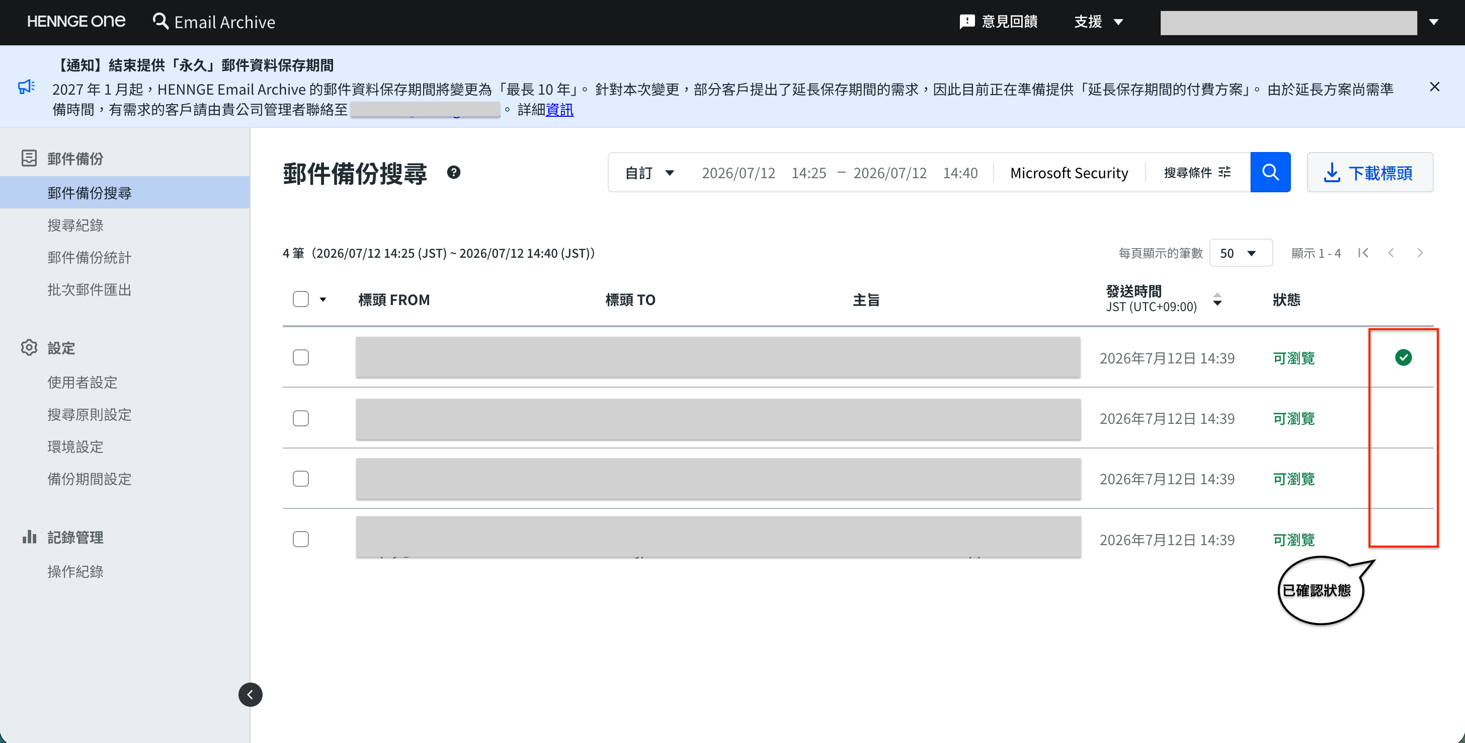1465x743 pixels.
Task: Click the 顯示 1 - 4 pagination text
Action: (1316, 253)
